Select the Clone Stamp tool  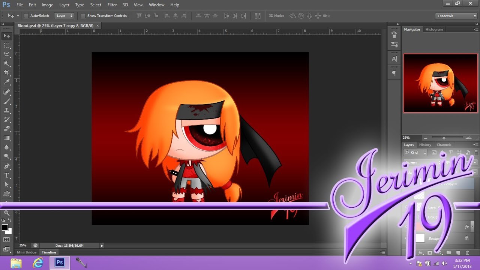7,111
